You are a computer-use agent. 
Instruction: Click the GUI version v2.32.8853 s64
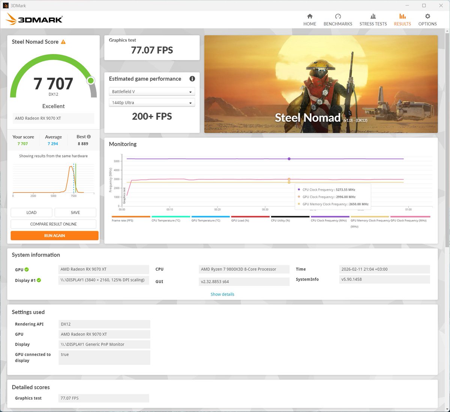tap(244, 281)
